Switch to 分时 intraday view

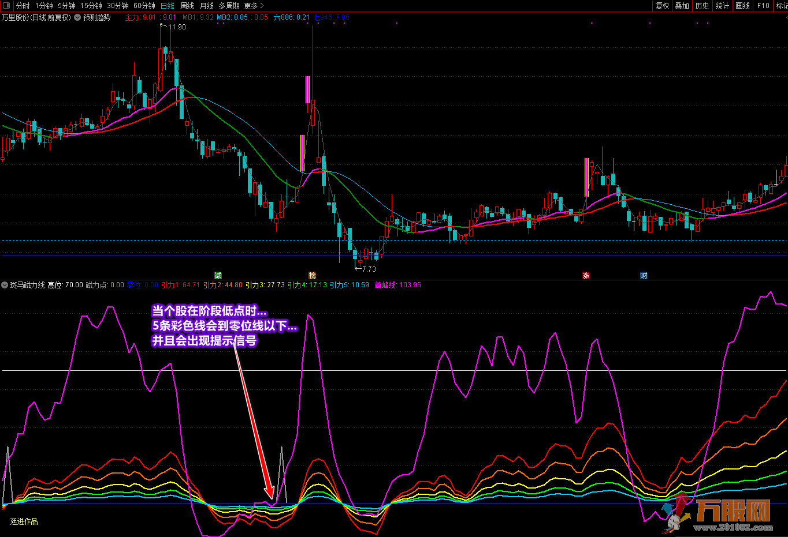tap(23, 6)
